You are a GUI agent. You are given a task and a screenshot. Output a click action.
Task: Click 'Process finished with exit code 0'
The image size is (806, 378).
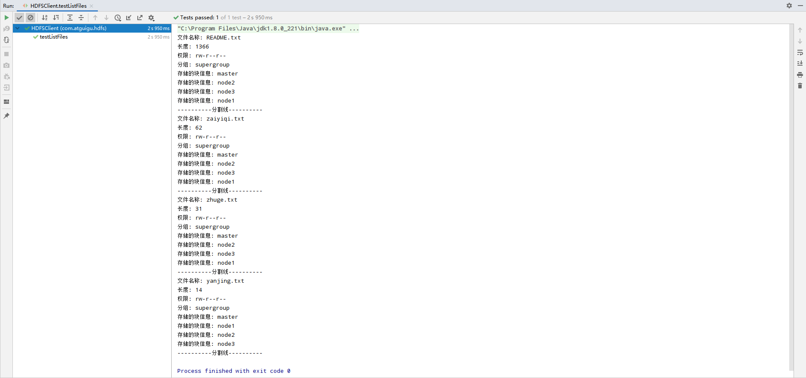point(234,371)
